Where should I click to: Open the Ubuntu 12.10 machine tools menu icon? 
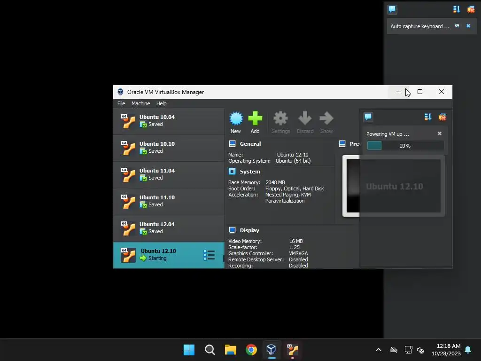(209, 255)
